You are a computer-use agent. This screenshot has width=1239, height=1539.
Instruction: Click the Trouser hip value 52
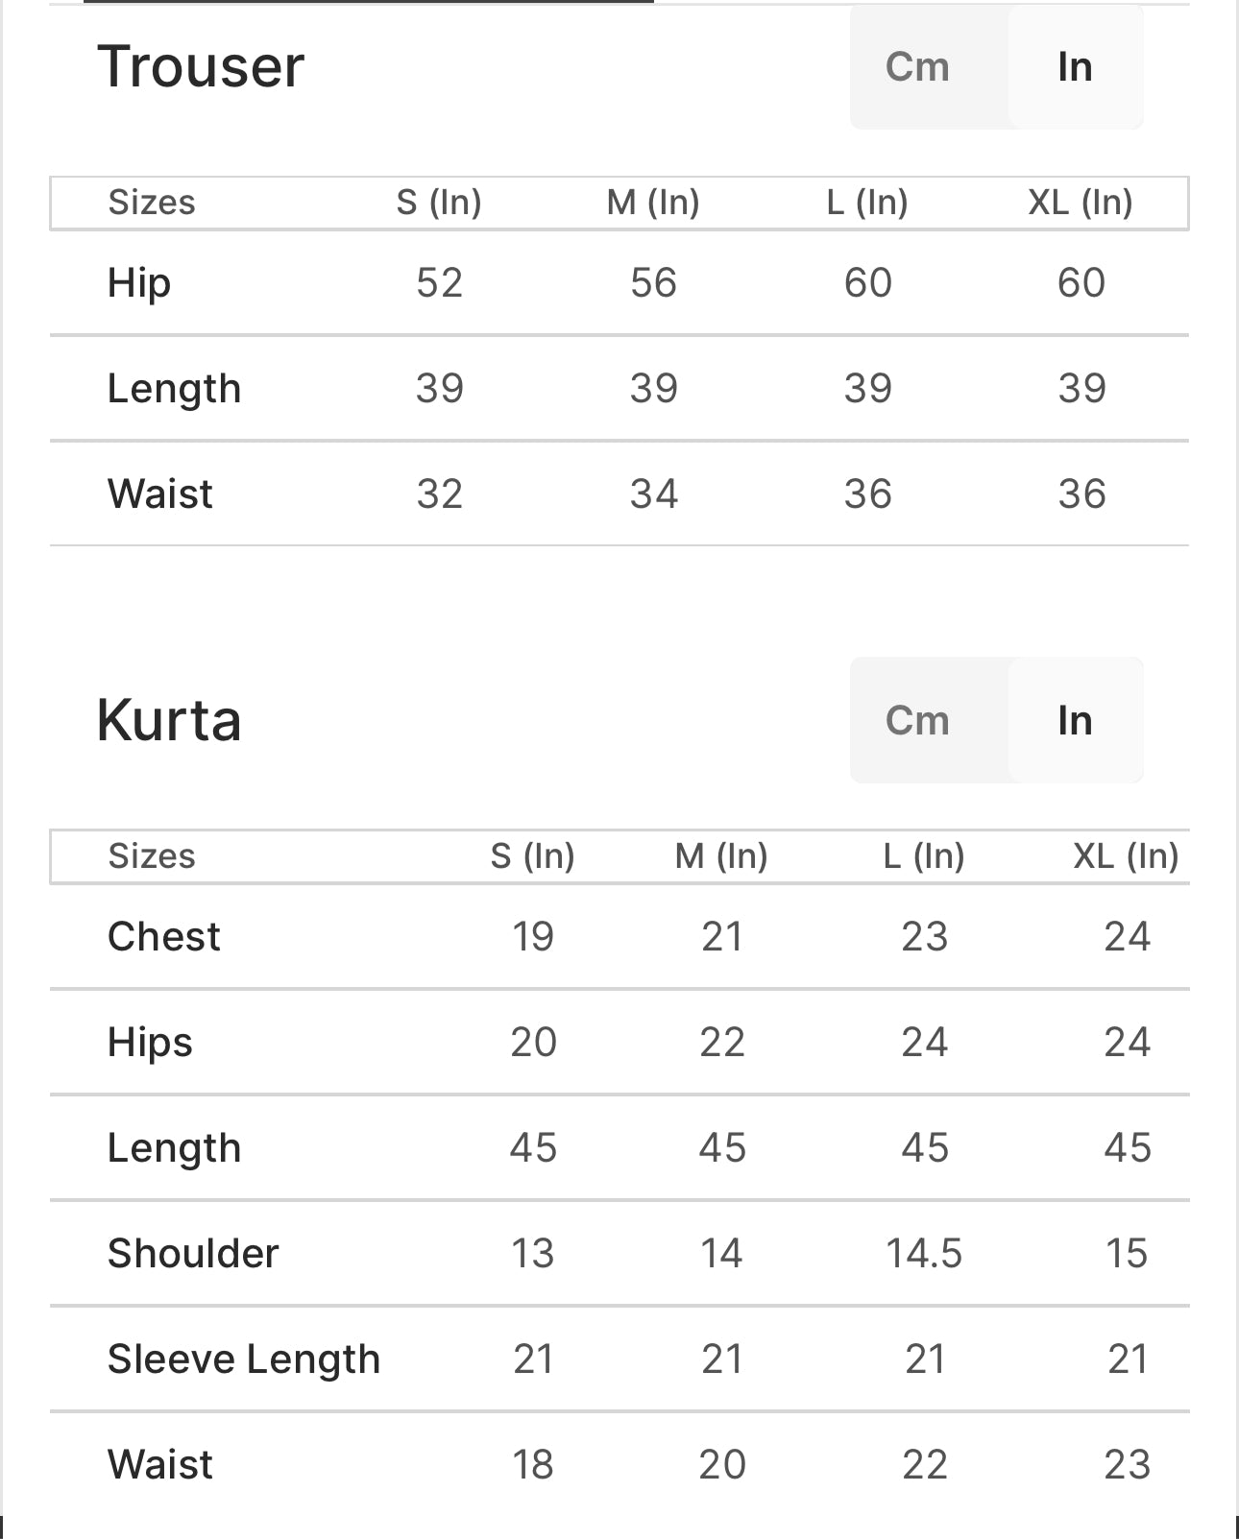(439, 283)
